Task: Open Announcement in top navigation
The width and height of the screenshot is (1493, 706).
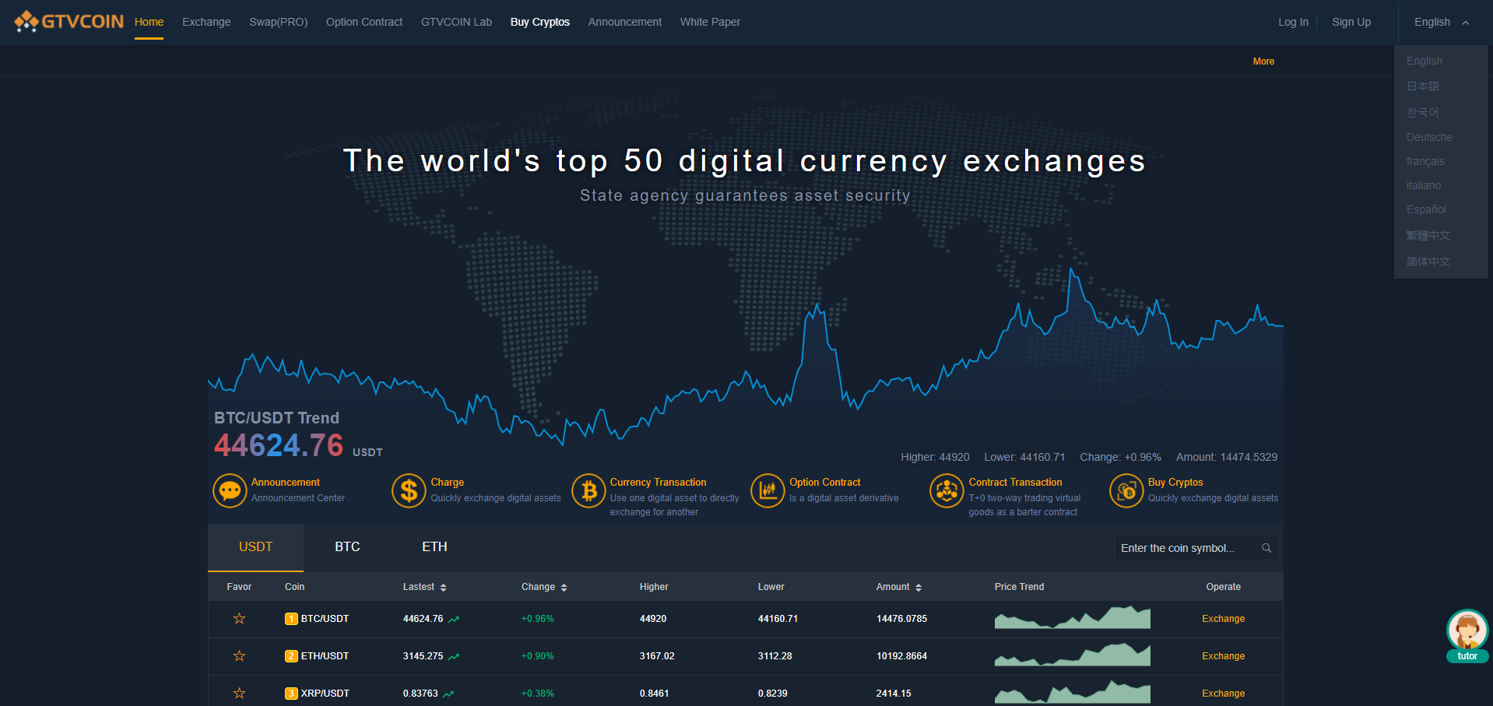Action: (x=625, y=22)
